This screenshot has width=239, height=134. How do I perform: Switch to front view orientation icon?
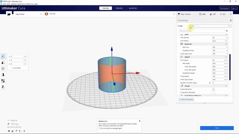click(x=13, y=131)
